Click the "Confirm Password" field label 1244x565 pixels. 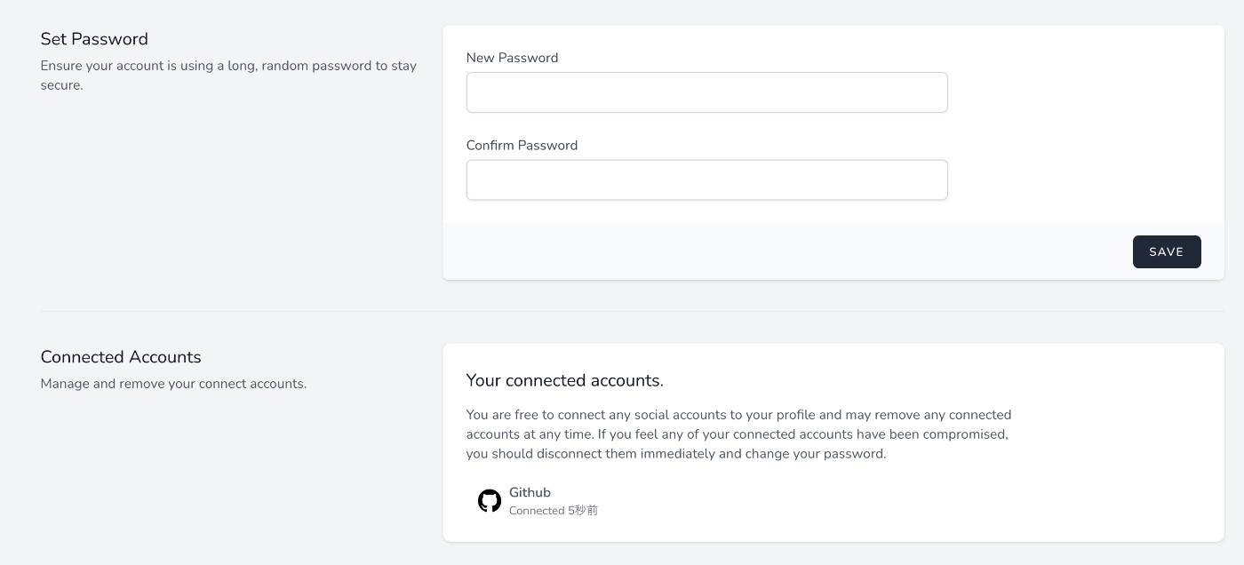[522, 145]
